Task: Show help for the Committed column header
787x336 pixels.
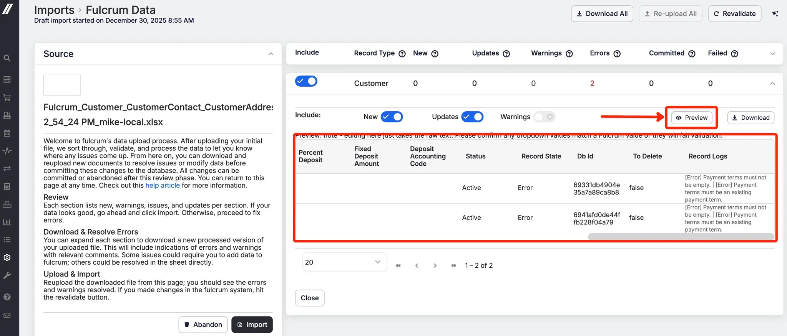Action: click(x=692, y=54)
